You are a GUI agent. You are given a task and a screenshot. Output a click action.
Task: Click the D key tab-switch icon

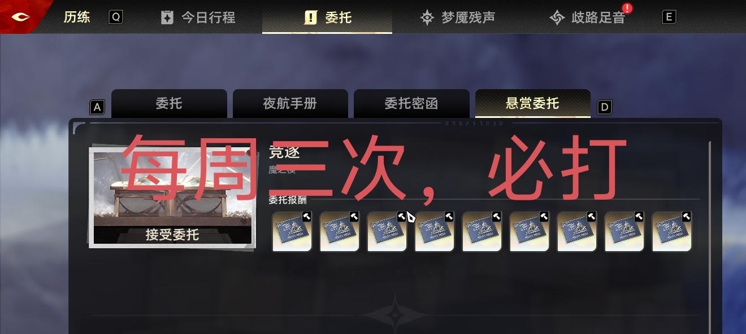pyautogui.click(x=605, y=107)
